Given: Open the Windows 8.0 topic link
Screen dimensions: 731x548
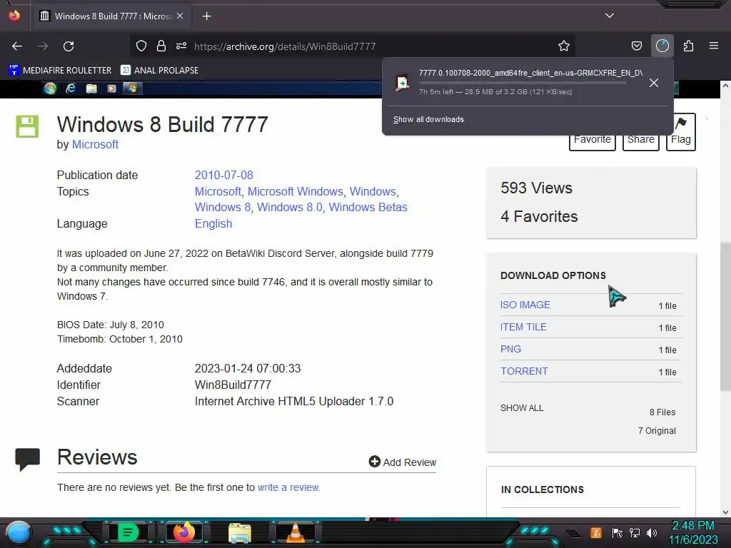Looking at the screenshot, I should pos(290,208).
